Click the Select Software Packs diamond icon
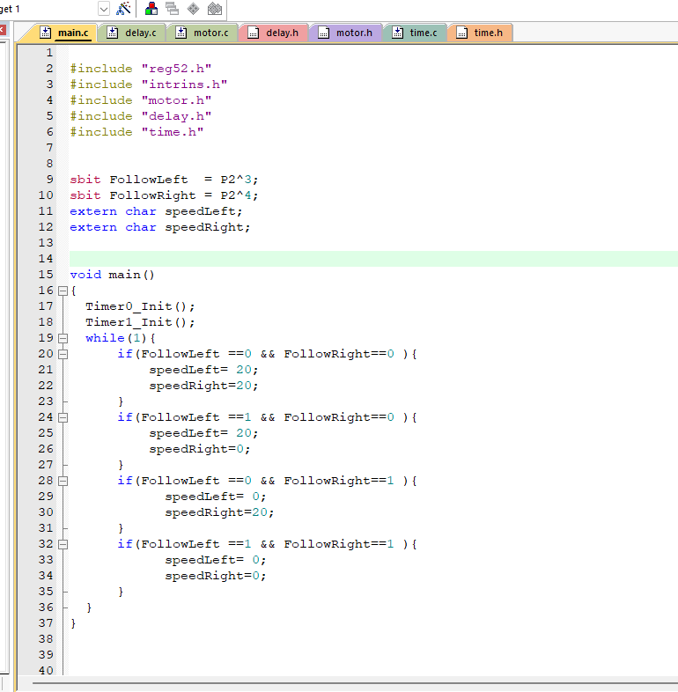This screenshot has width=678, height=692. [194, 9]
